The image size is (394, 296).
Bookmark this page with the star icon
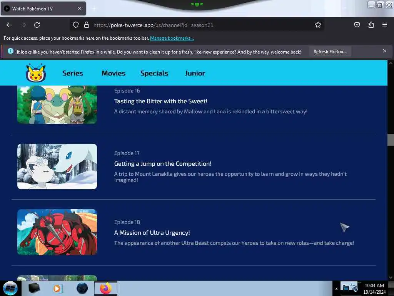pos(318,25)
